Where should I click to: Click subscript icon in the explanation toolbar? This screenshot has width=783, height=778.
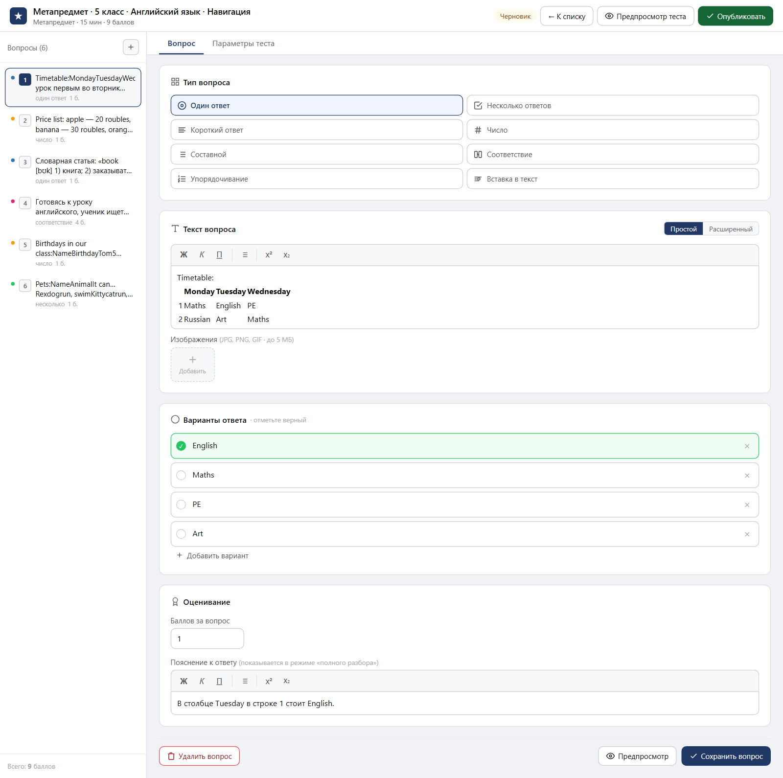[287, 681]
